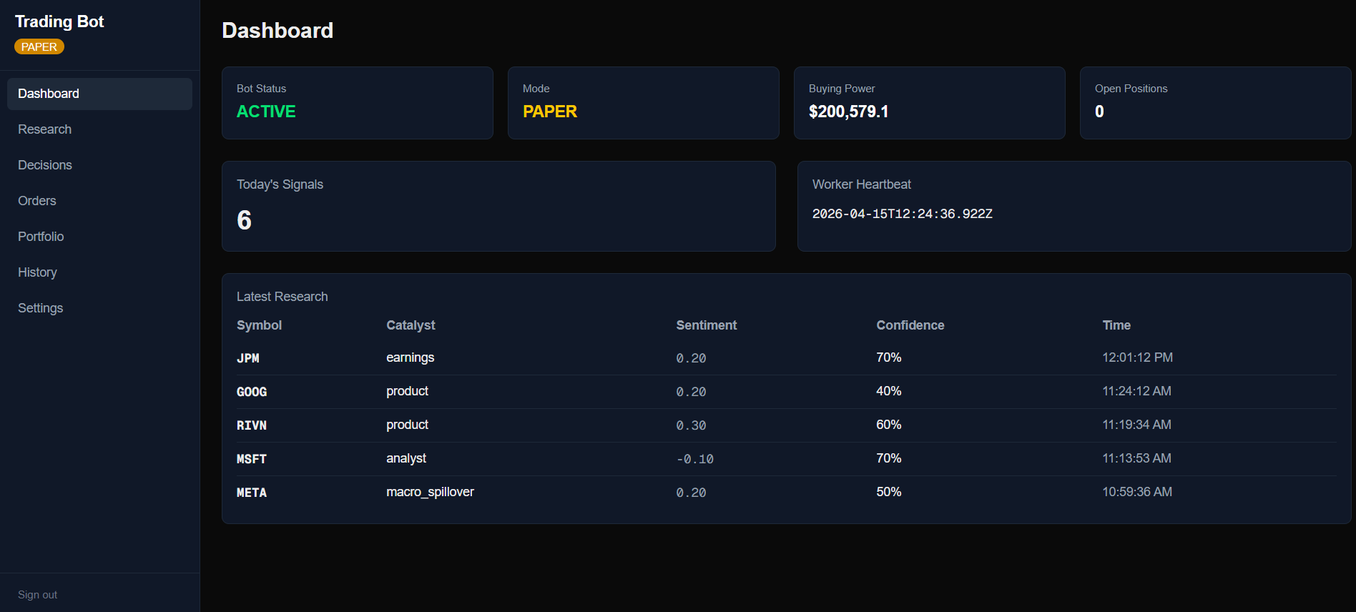
Task: Click the macro_spillover catalyst for META
Action: tap(430, 492)
